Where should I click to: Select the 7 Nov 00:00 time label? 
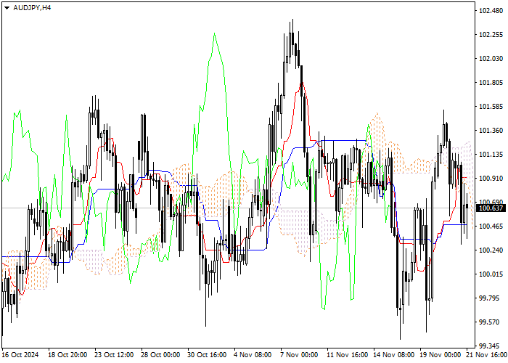coord(299,355)
